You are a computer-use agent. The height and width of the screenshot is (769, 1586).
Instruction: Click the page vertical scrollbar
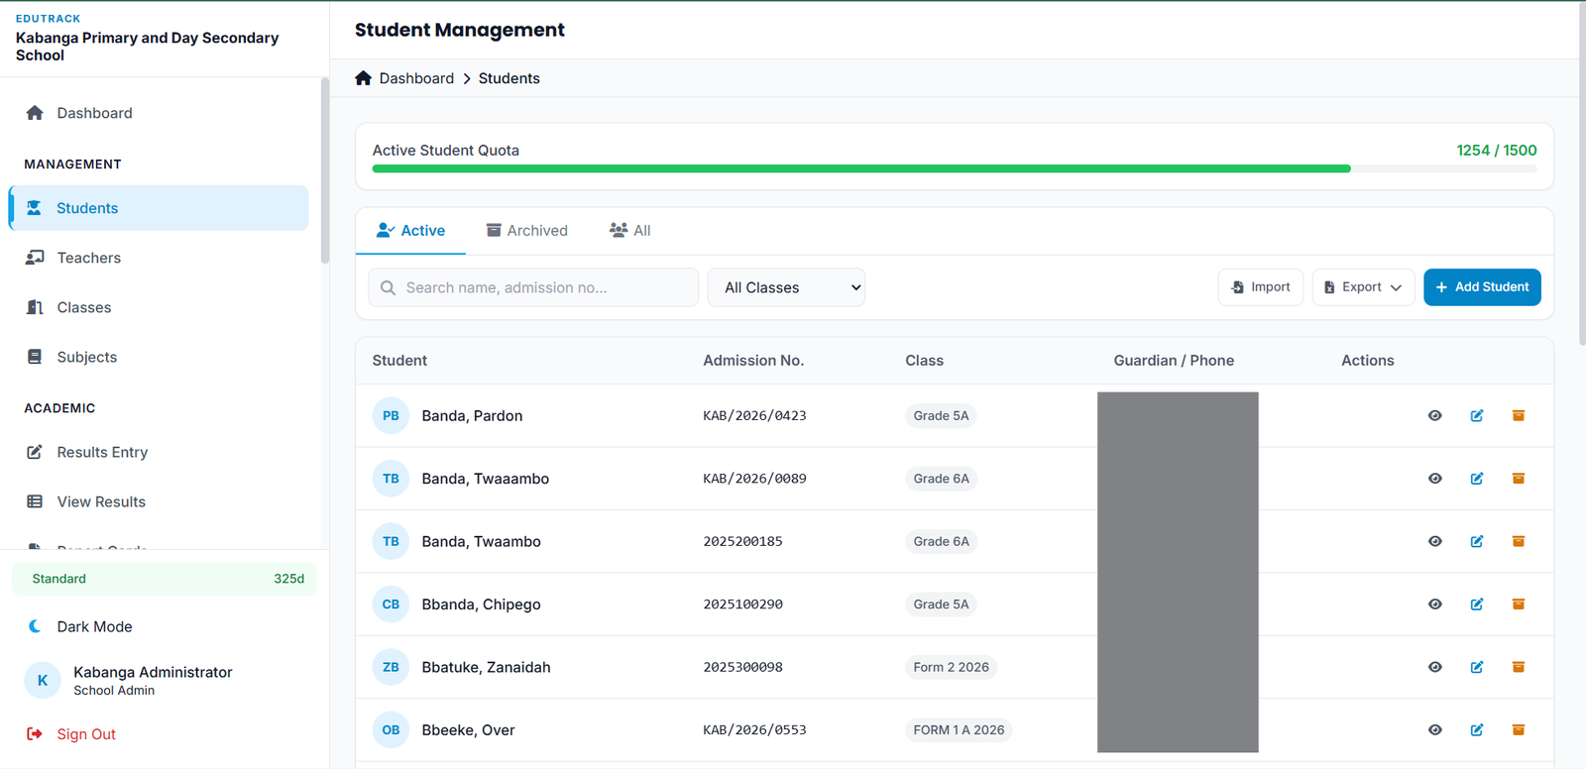pos(1582,173)
